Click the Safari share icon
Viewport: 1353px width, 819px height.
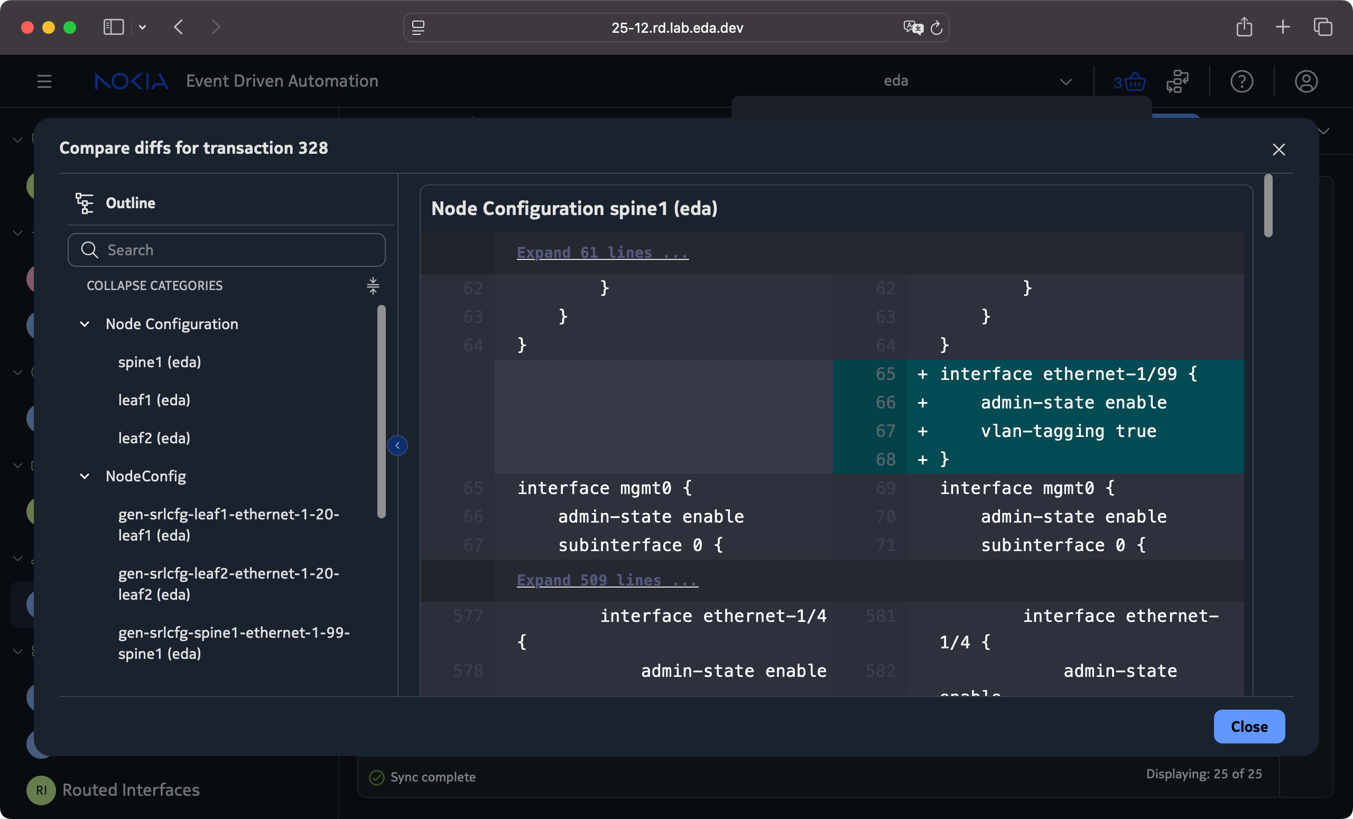[1244, 27]
